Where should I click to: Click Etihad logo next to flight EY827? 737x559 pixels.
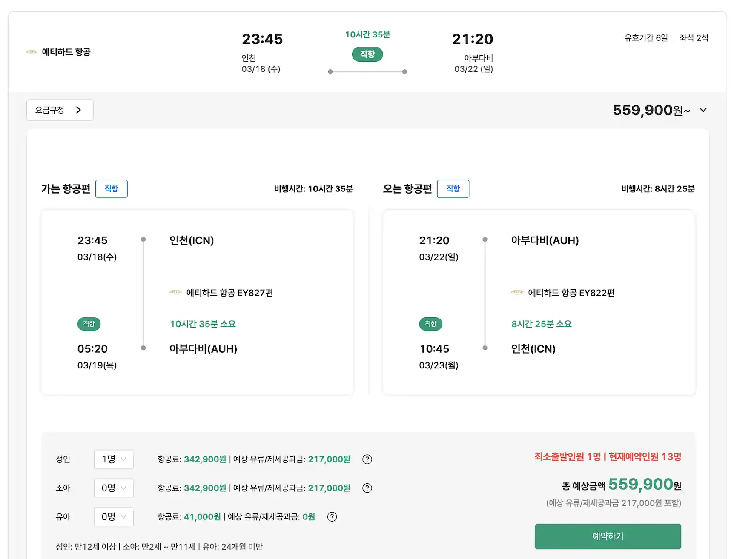pos(175,293)
